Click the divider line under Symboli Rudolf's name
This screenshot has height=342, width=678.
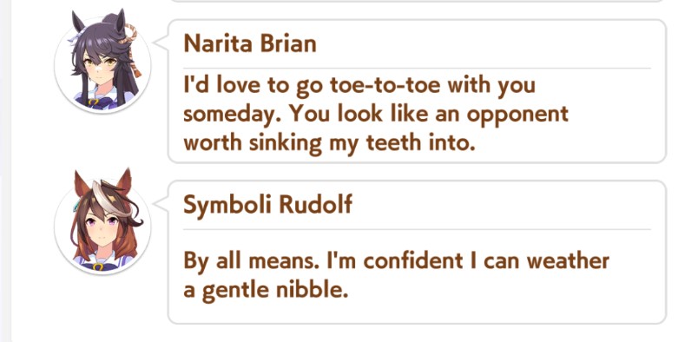[x=417, y=229]
